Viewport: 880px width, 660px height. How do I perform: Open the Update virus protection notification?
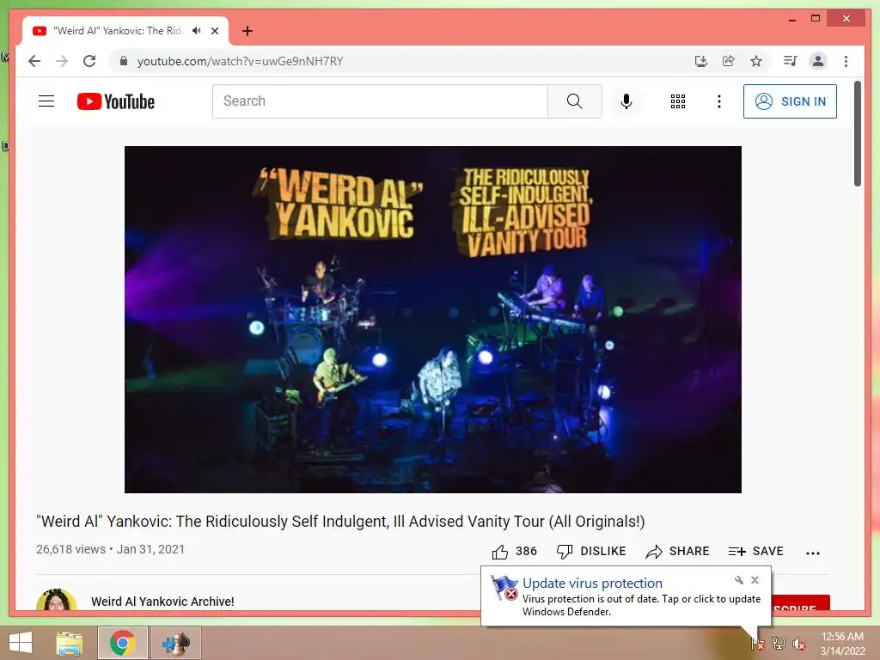tap(592, 584)
